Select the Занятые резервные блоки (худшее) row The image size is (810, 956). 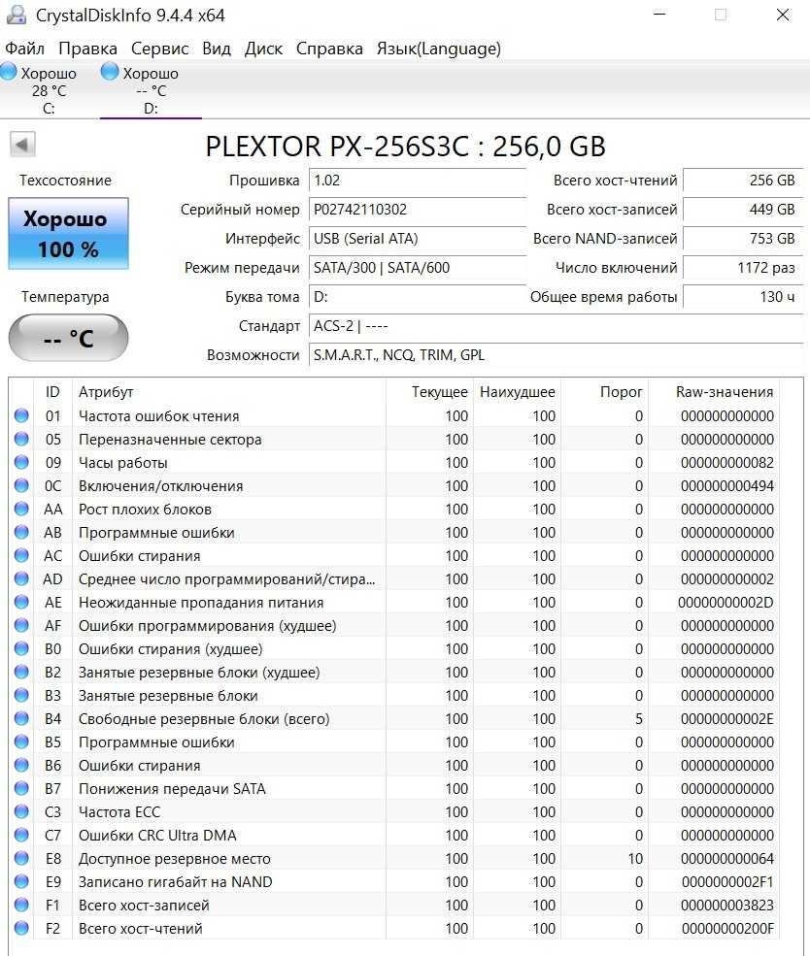394,672
